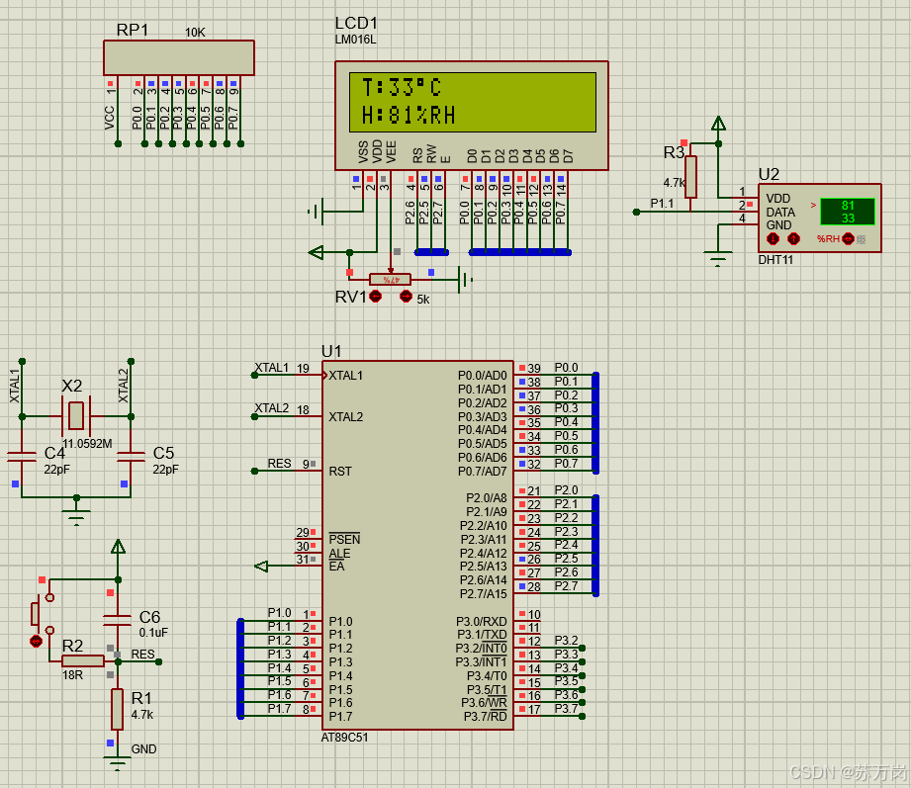Select the AT89C51 microcontroller body
Viewport: 911px width, 788px height.
coord(417,545)
